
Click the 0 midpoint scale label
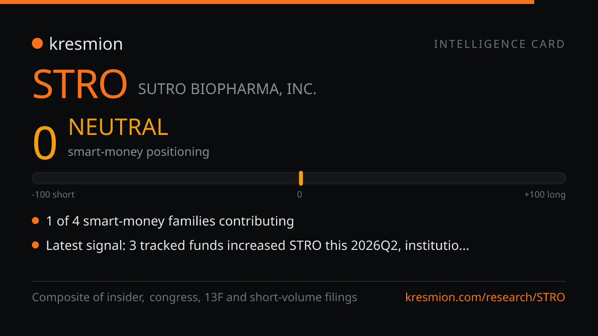[x=299, y=195]
